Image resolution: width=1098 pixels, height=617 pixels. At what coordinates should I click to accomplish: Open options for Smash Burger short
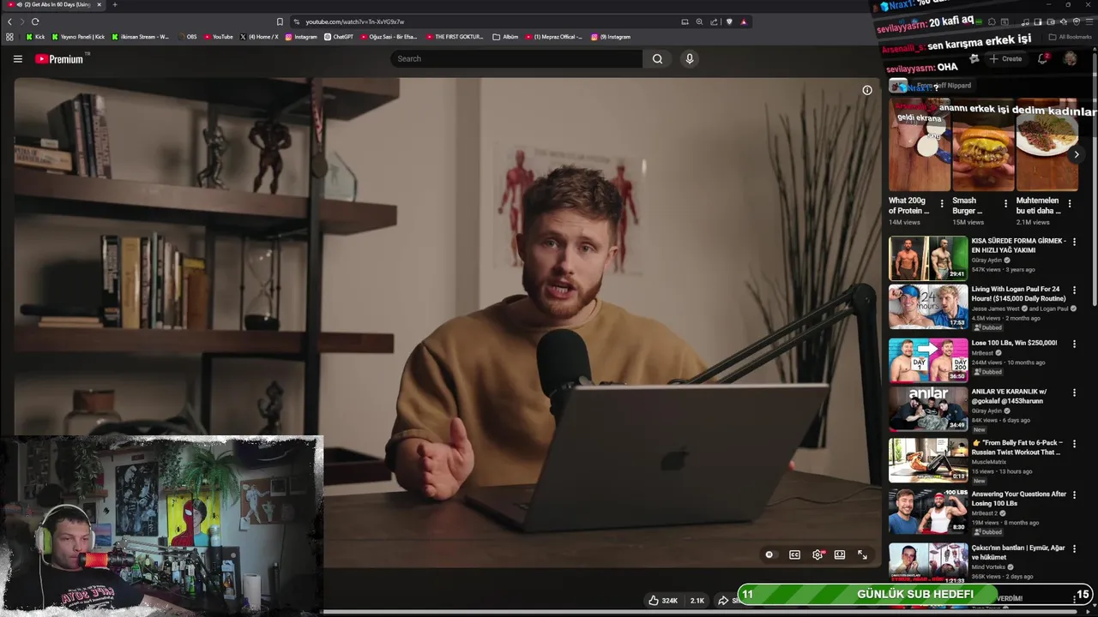coord(1005,204)
